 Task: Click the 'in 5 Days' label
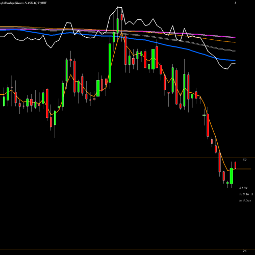(x=245, y=200)
